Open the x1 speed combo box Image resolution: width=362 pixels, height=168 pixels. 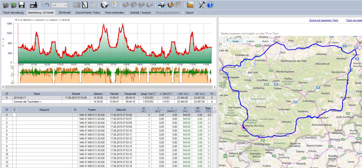[59, 5]
